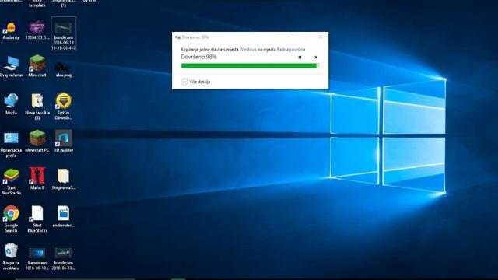Open the Mreža network icon
The height and width of the screenshot is (280, 498).
coord(11,103)
